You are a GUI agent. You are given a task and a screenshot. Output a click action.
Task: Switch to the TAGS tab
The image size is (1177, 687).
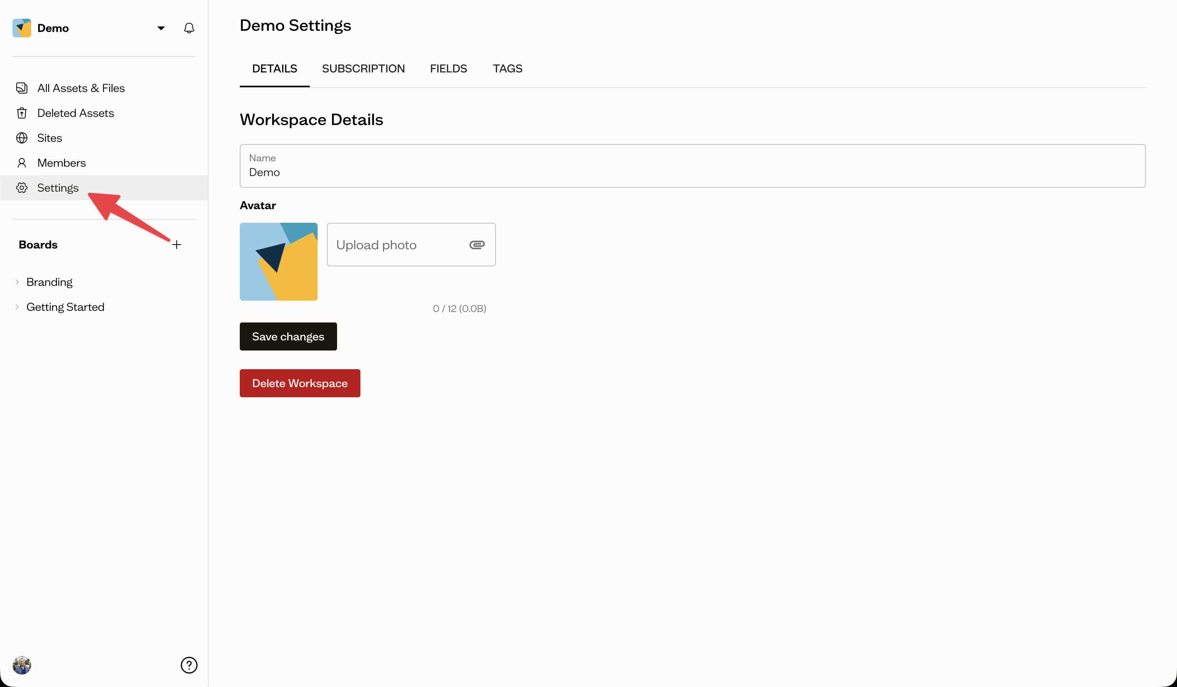tap(508, 69)
